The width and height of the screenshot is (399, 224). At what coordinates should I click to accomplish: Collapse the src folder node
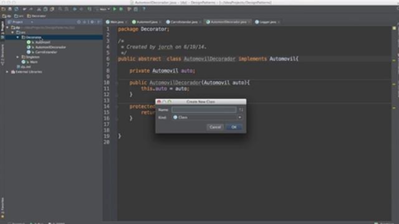pyautogui.click(x=12, y=32)
